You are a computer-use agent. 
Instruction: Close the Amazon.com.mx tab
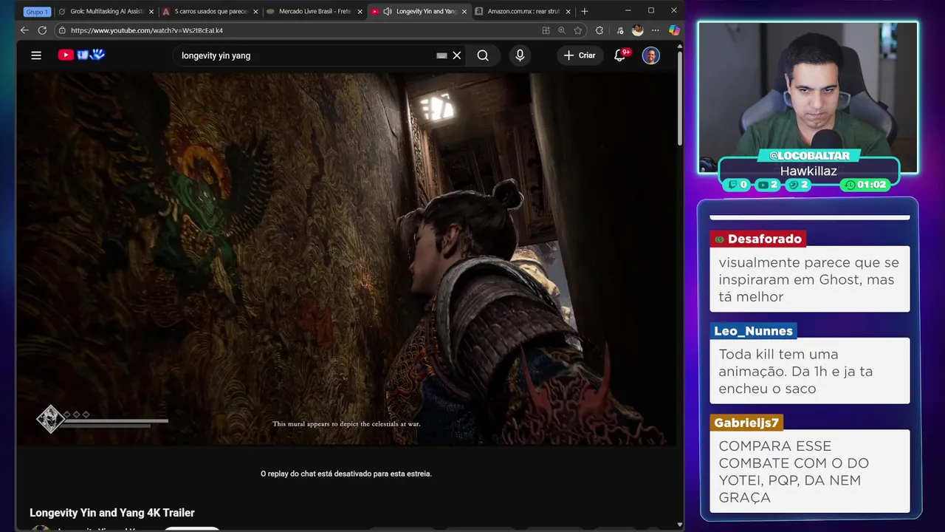tap(568, 12)
